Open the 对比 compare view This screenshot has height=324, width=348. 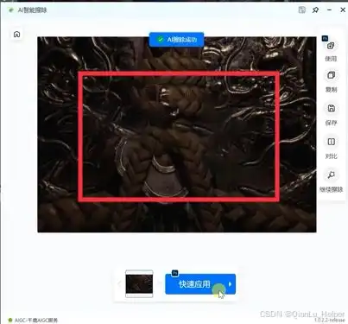click(x=331, y=142)
